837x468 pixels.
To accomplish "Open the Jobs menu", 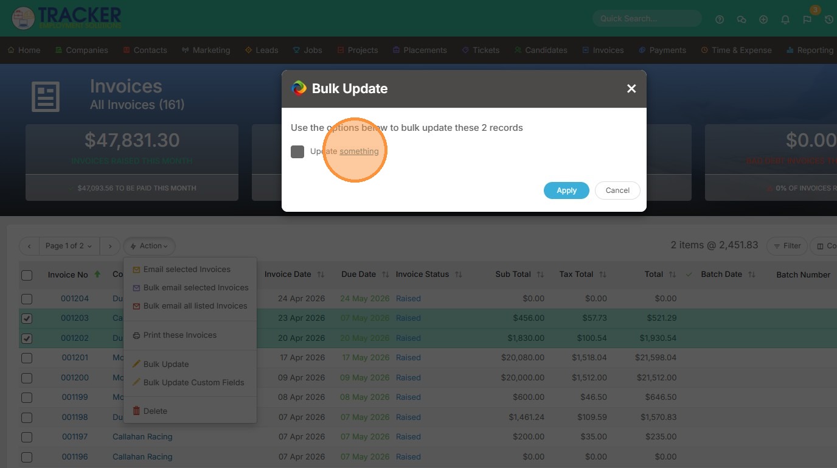I will point(308,50).
